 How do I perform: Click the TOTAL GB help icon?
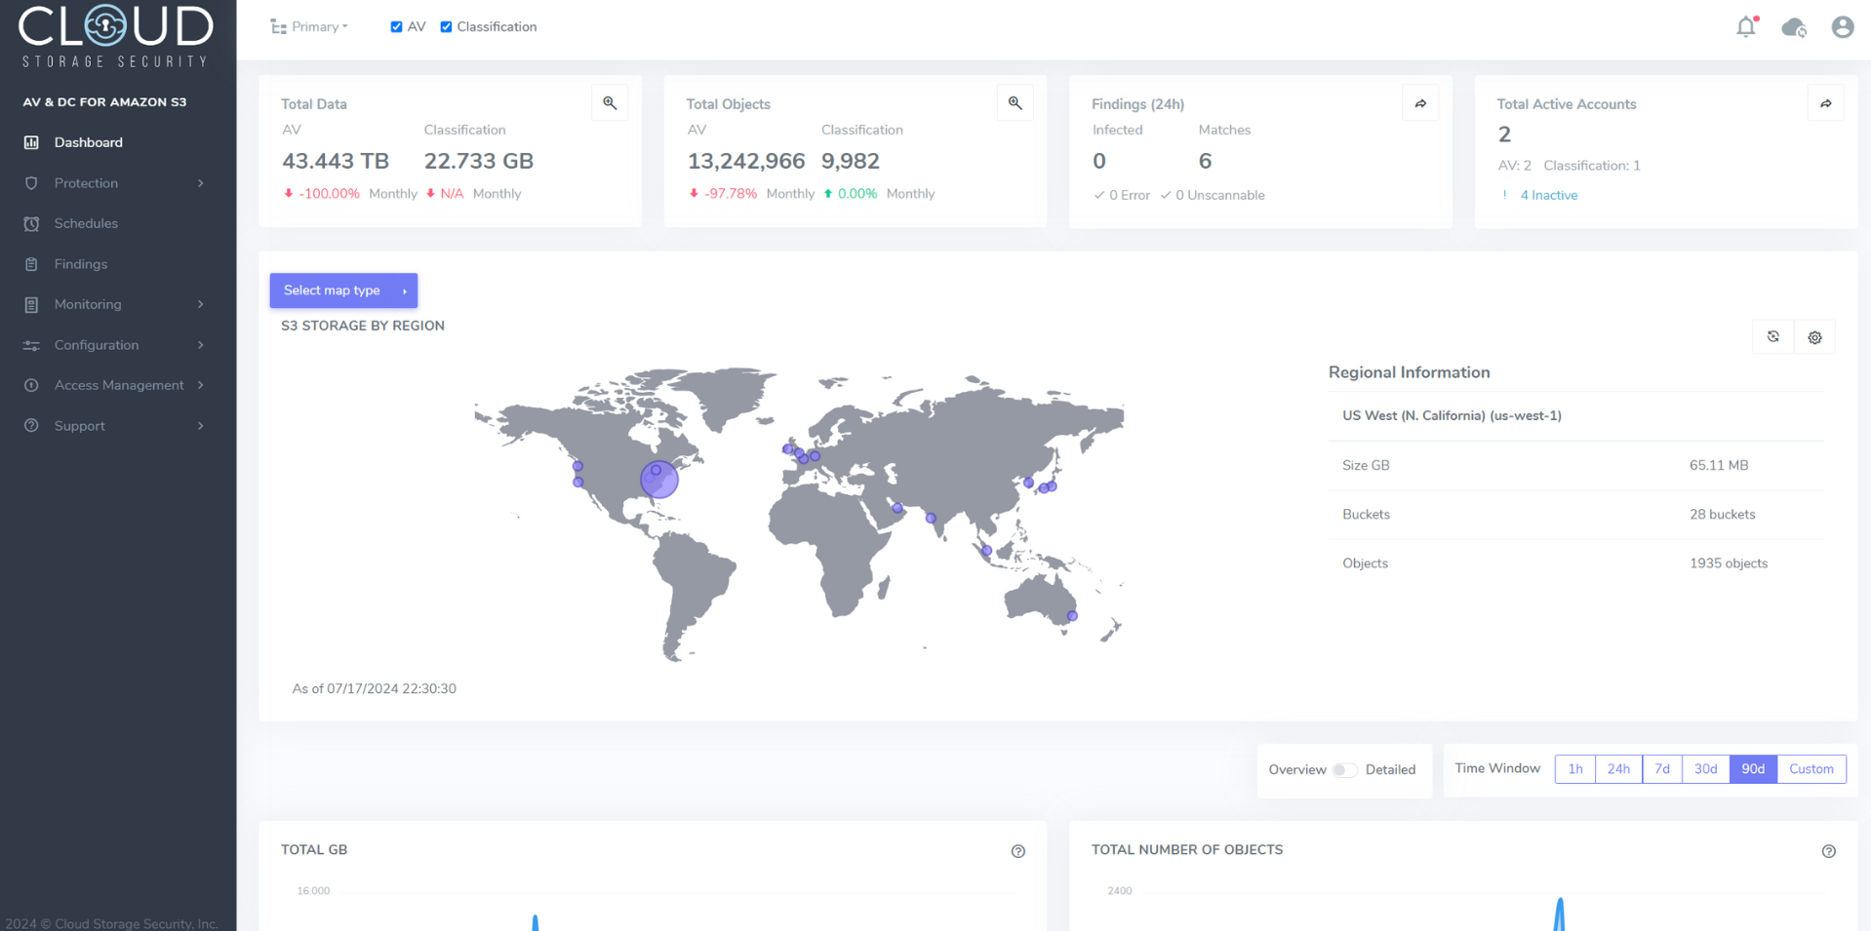point(1017,851)
